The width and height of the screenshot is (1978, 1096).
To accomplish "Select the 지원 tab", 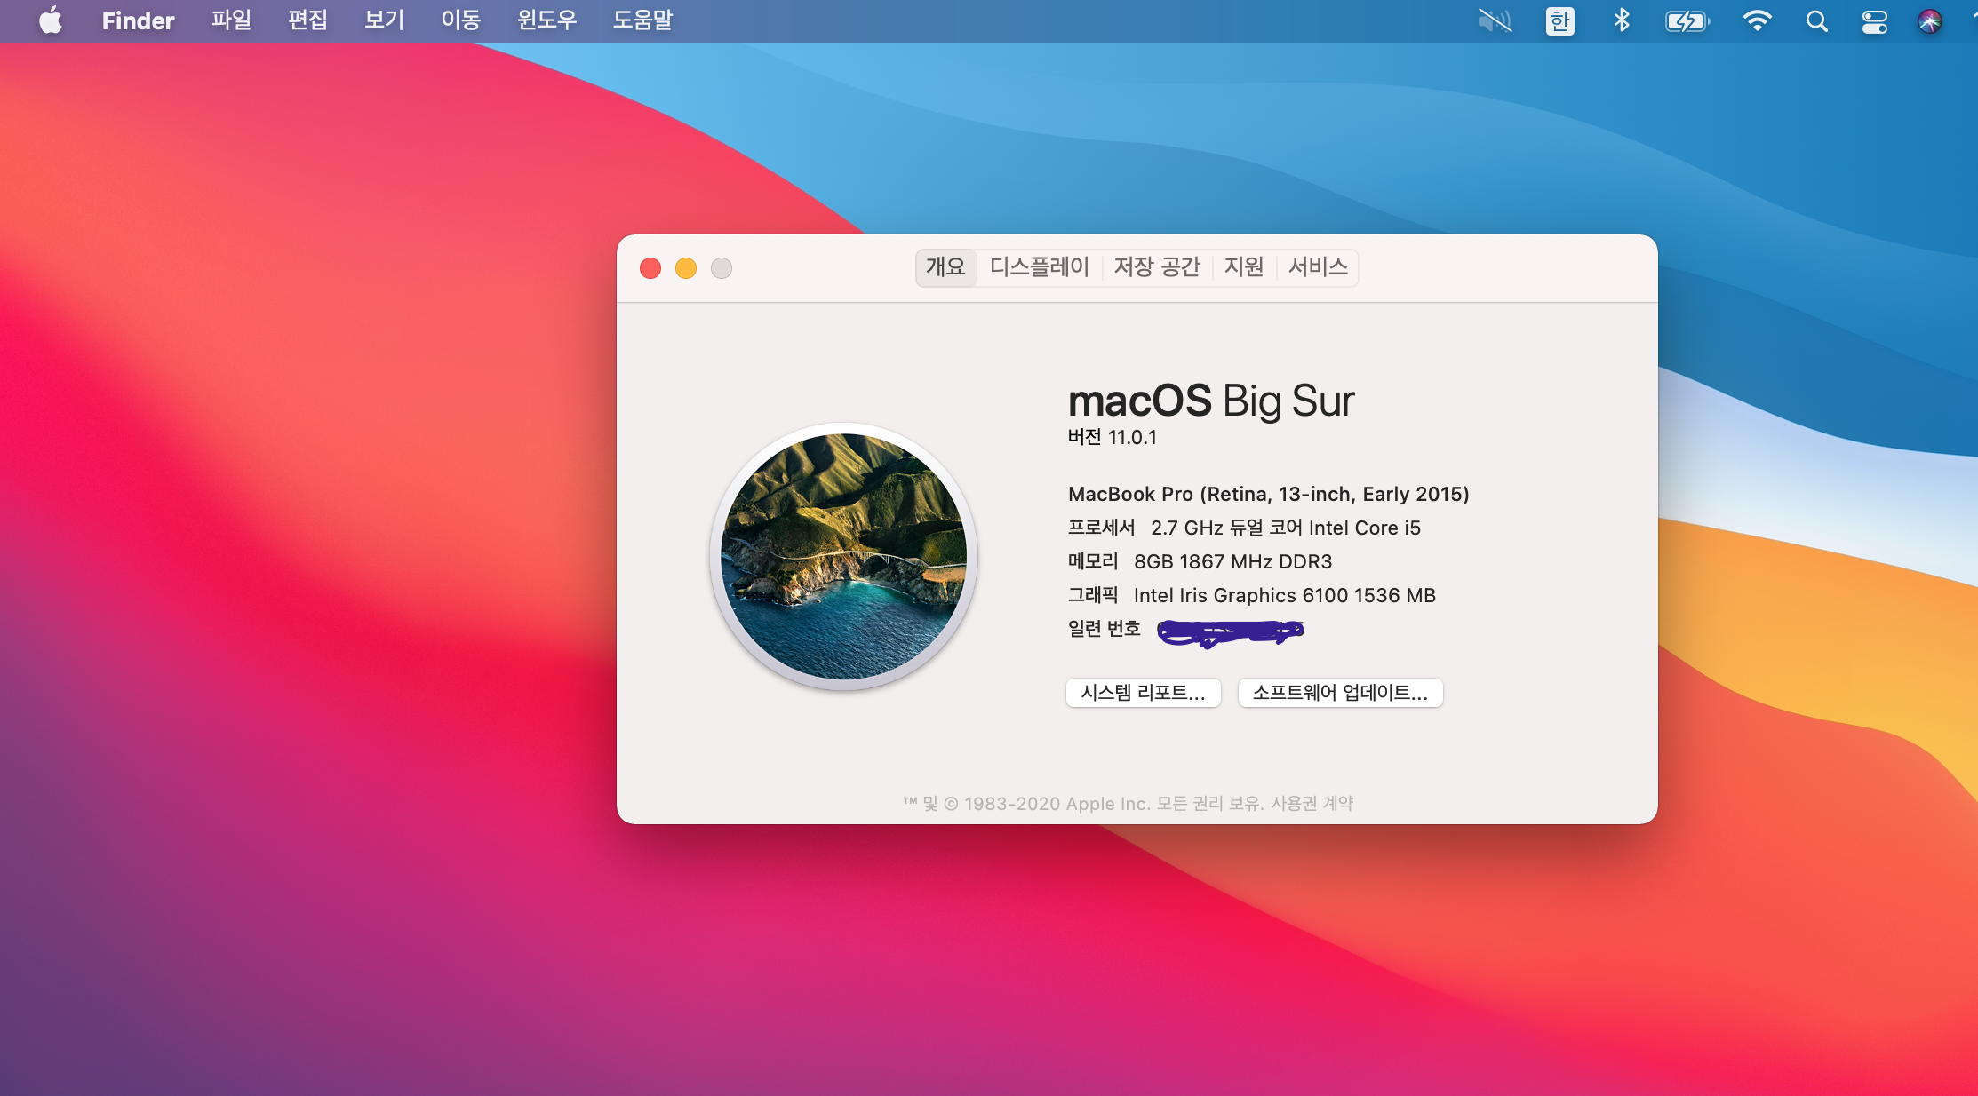I will pyautogui.click(x=1243, y=267).
